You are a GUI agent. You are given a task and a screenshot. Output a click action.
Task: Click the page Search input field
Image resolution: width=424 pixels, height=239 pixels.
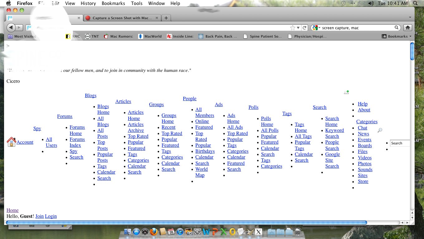400,143
